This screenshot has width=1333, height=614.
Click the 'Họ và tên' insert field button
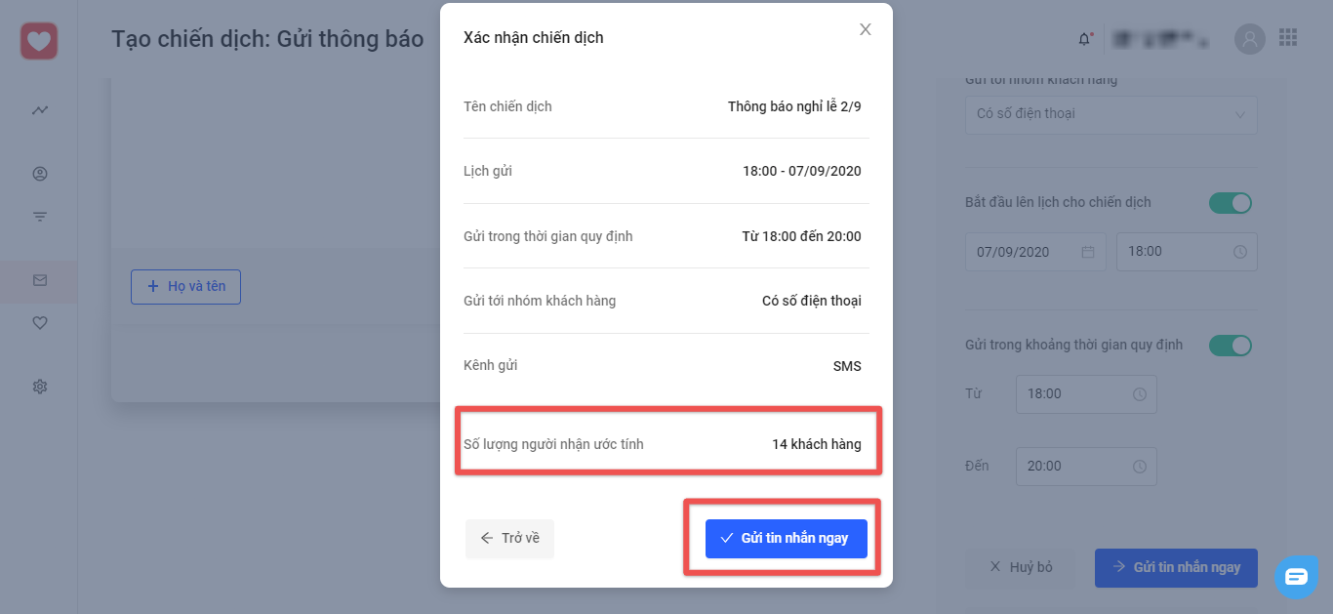[x=185, y=287]
